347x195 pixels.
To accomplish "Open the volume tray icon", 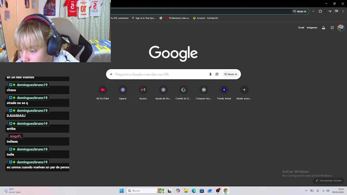I will pos(328,191).
